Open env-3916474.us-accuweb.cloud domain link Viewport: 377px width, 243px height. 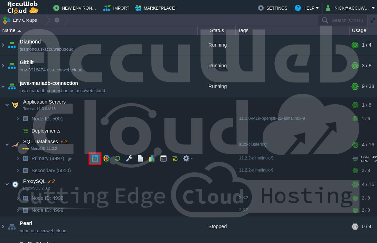(x=51, y=70)
